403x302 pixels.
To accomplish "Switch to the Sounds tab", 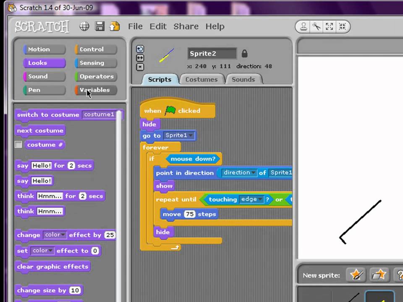I will point(243,79).
